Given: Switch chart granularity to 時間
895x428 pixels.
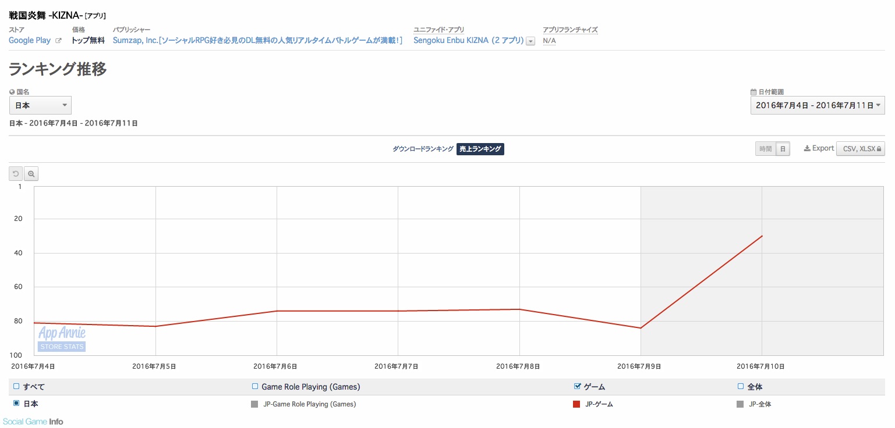Looking at the screenshot, I should pyautogui.click(x=765, y=149).
